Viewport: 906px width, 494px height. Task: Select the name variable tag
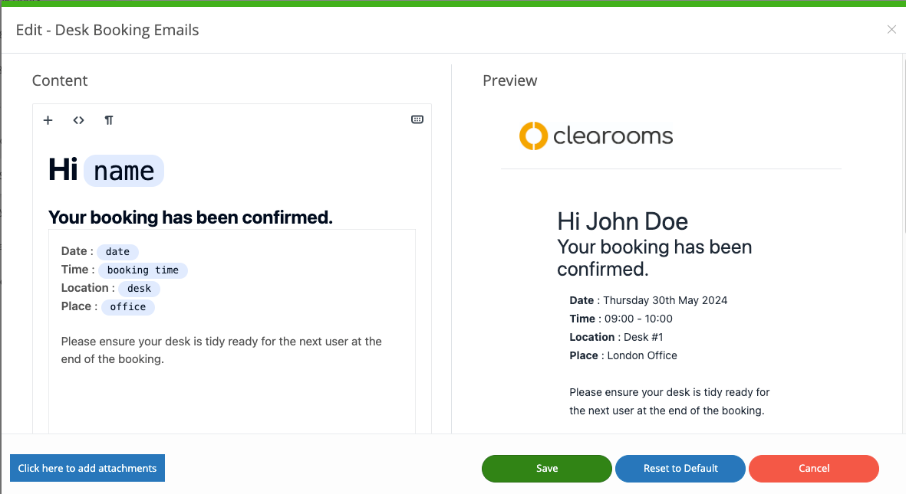pyautogui.click(x=124, y=171)
